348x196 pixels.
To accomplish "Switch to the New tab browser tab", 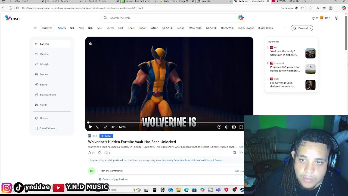I will (x=214, y=1).
